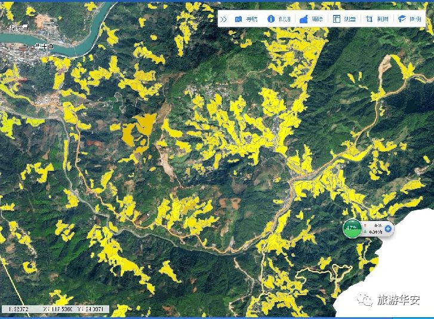Open the 导航 navigation tool label

pyautogui.click(x=252, y=19)
